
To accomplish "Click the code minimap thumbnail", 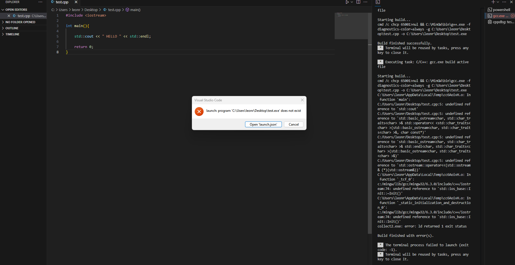I will pos(352,26).
